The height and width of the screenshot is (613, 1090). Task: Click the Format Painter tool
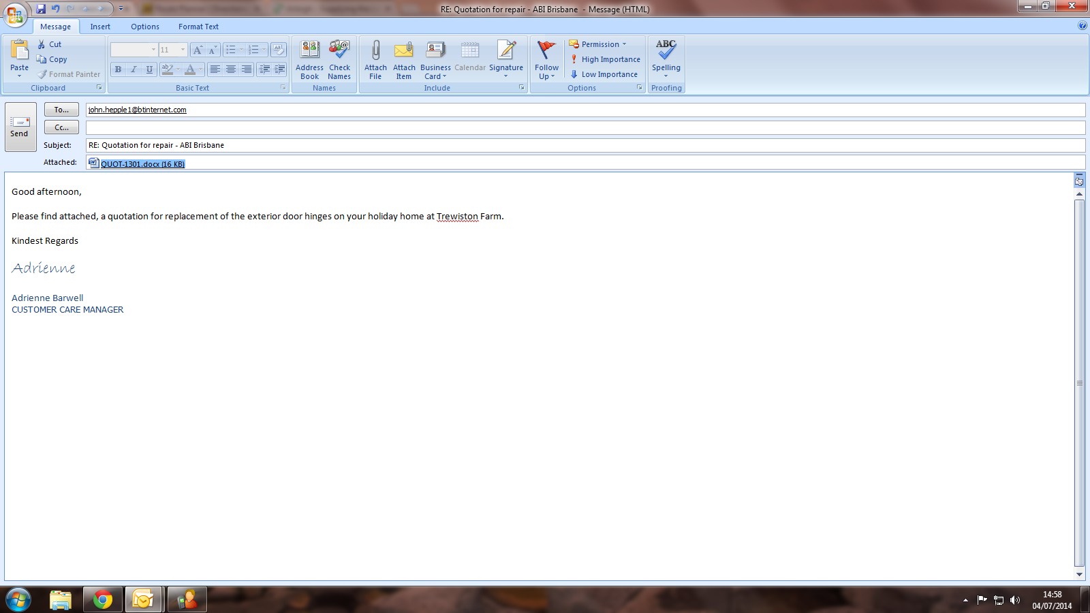(x=69, y=74)
